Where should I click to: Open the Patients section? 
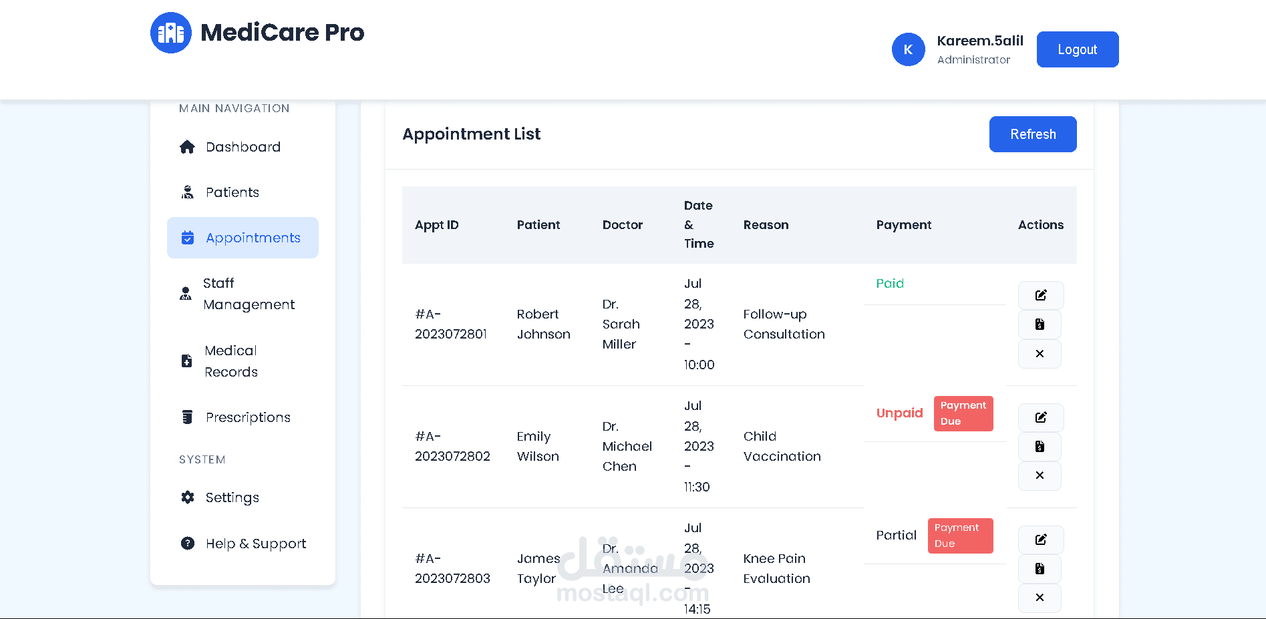(232, 192)
